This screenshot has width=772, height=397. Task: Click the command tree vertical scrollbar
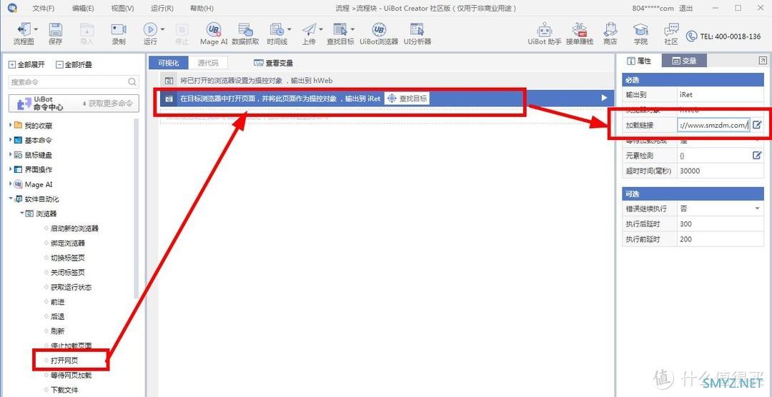pos(137,208)
